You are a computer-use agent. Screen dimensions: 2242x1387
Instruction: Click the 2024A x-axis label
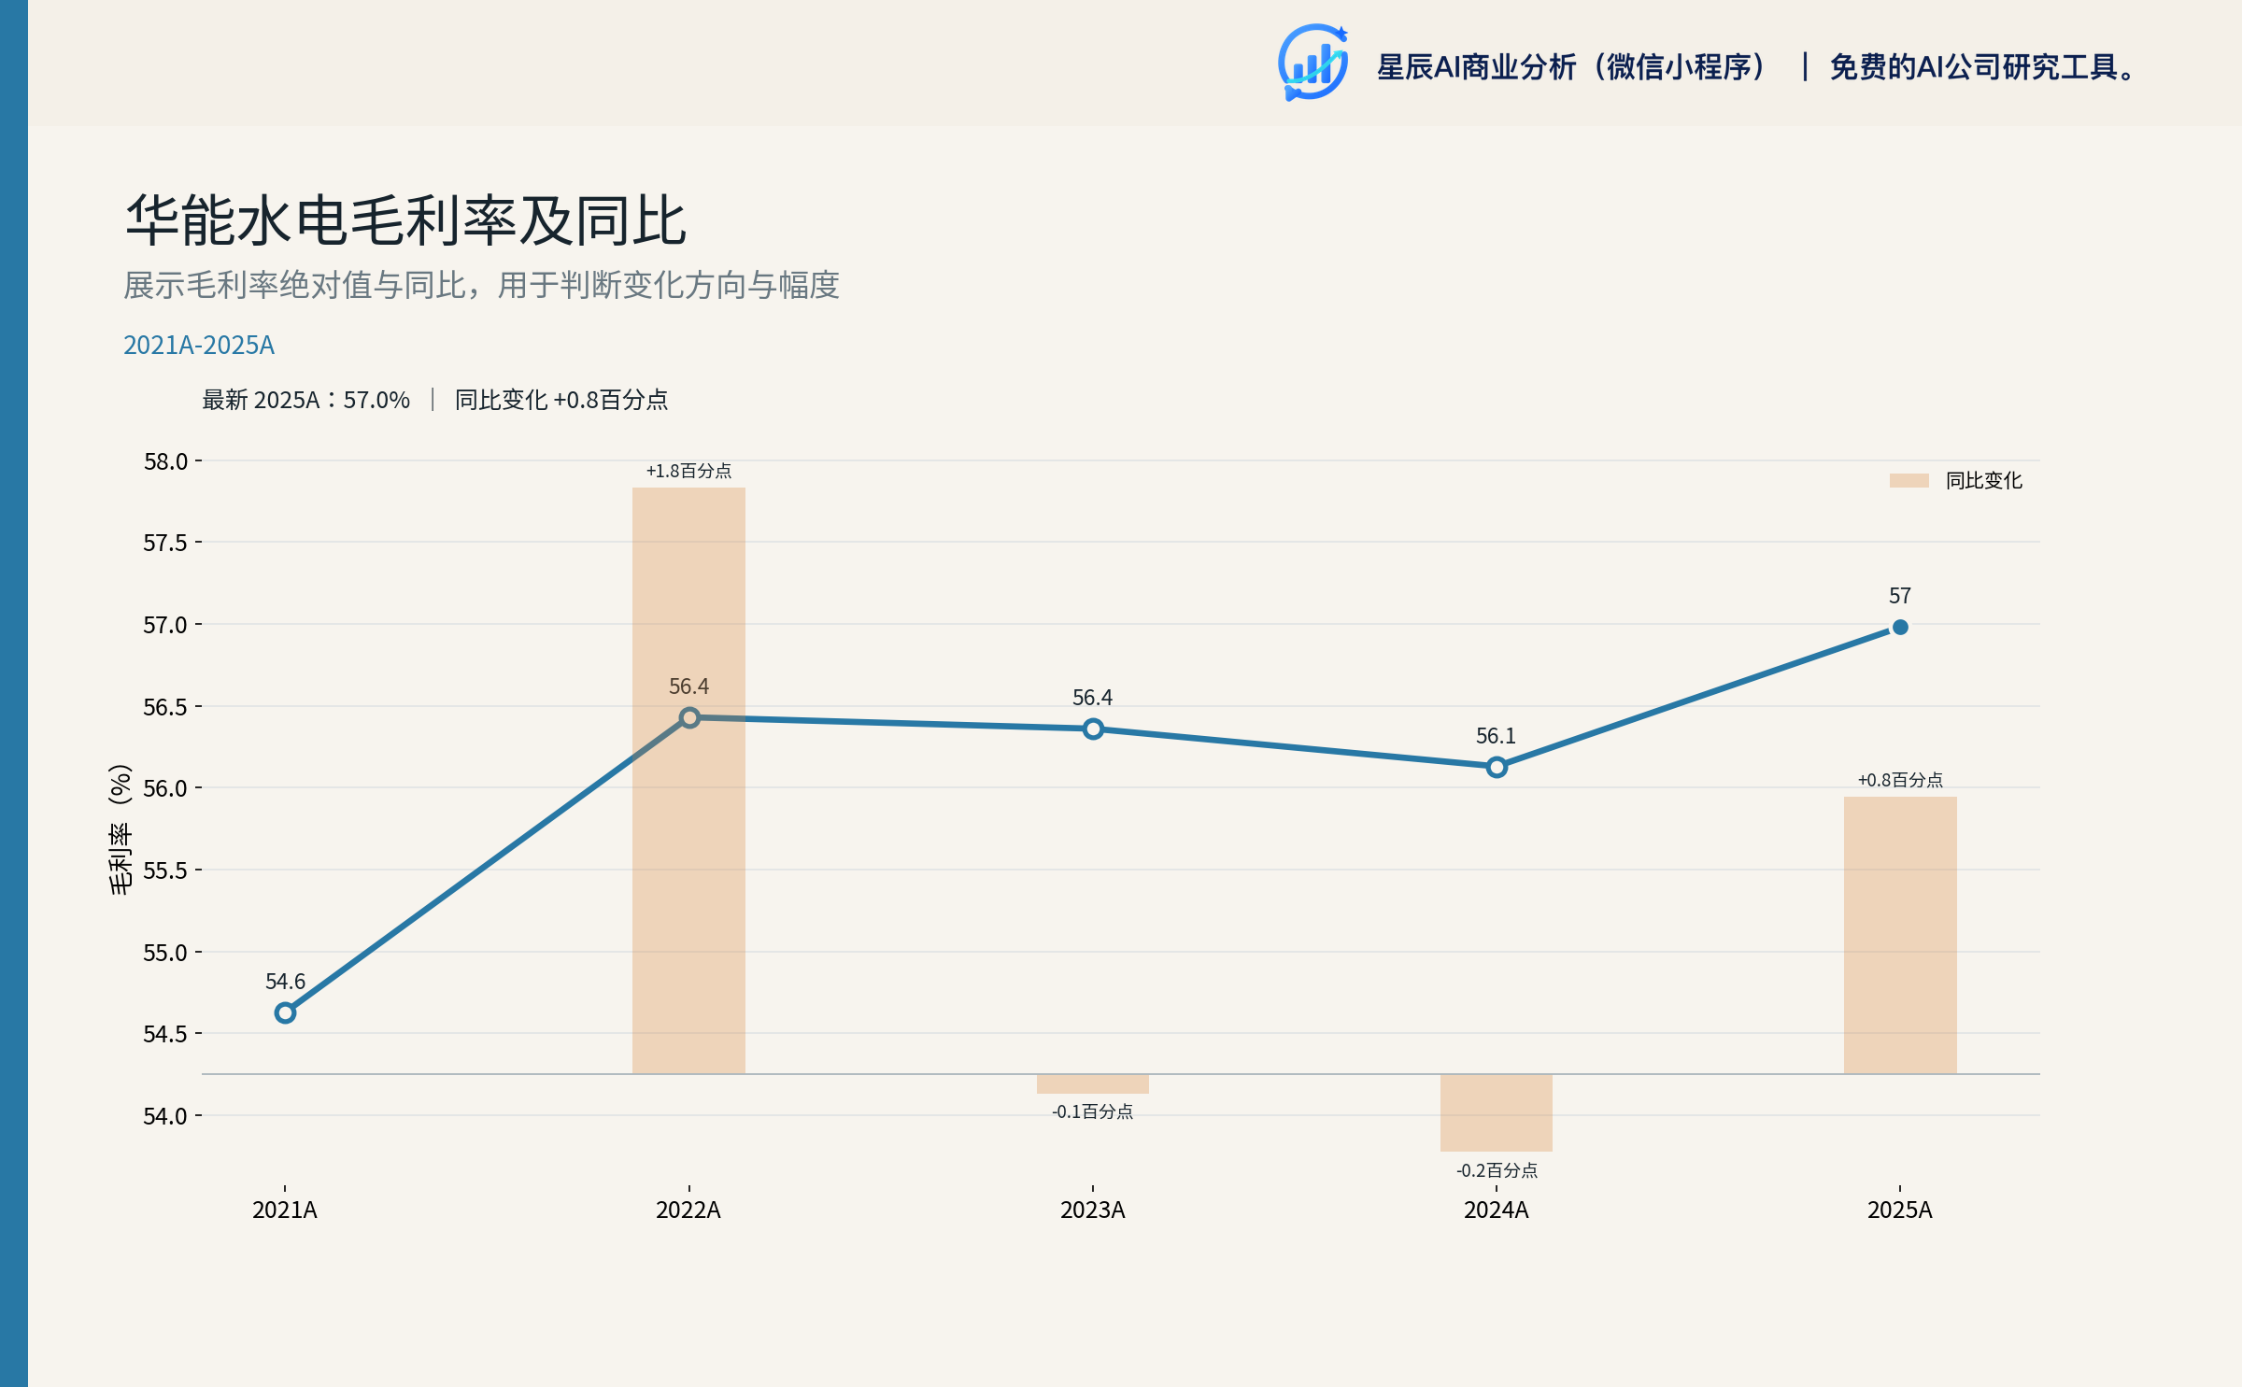tap(1497, 1210)
